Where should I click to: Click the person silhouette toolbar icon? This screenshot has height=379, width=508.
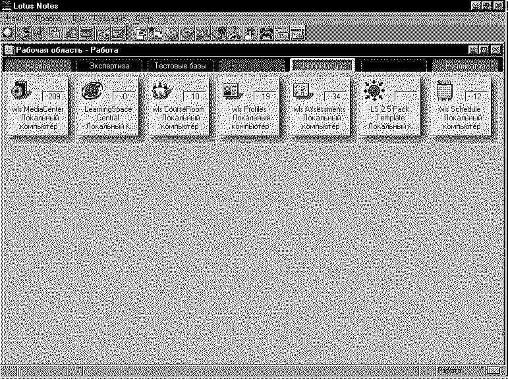[235, 34]
